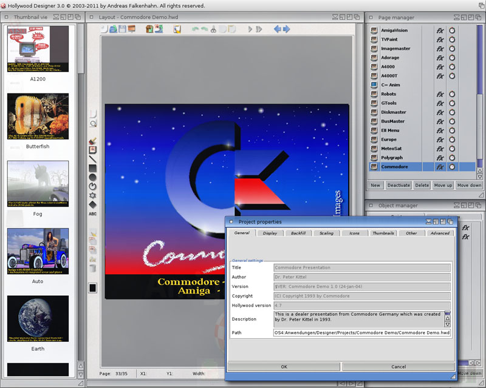Screen dimensions: 486x388
Task: Switch to the Thumbnails tab
Action: pyautogui.click(x=383, y=233)
